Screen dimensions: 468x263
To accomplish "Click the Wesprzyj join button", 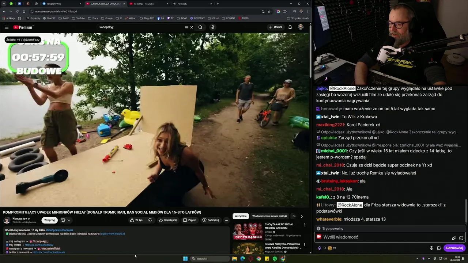I will 49,220.
